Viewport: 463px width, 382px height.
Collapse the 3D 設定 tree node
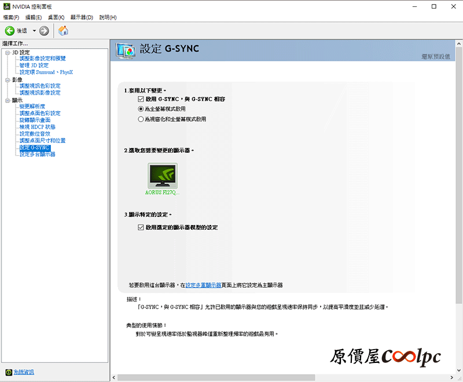(x=8, y=53)
